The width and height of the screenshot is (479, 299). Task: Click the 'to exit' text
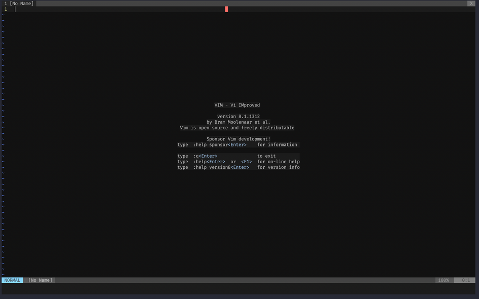pos(266,156)
